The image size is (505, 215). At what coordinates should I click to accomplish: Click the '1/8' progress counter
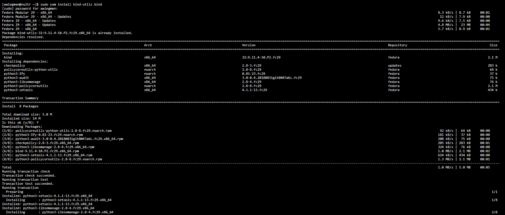click(495, 200)
